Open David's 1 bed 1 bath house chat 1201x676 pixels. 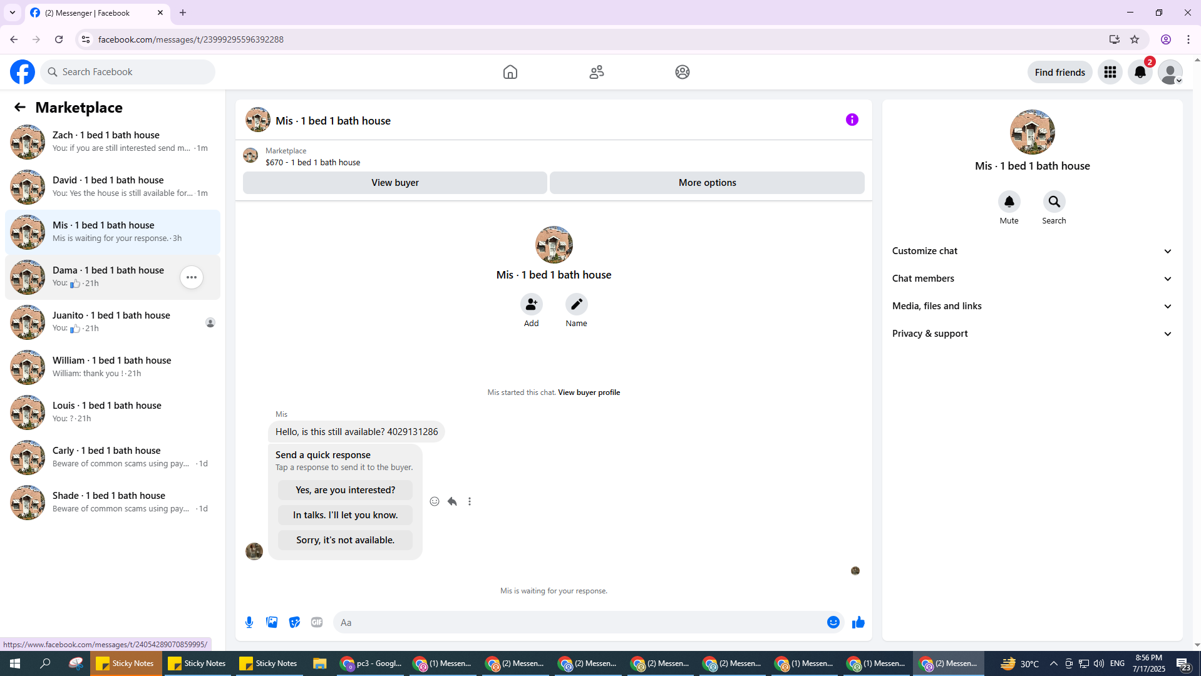113,187
